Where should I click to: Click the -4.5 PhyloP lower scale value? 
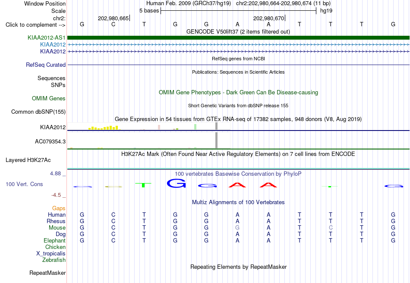[x=56, y=195]
